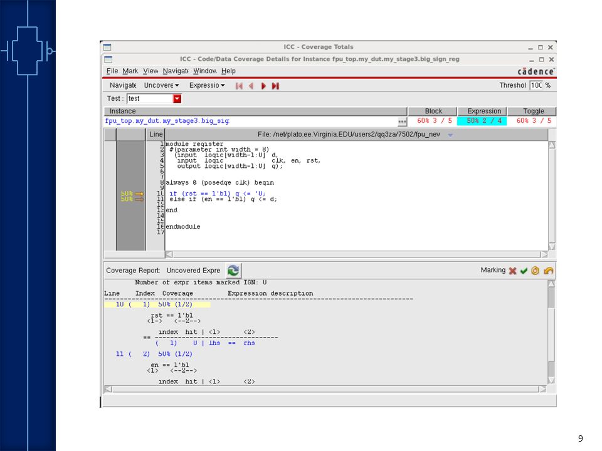The image size is (602, 451).
Task: Click down arrow of source code scrollbar
Action: (x=552, y=247)
